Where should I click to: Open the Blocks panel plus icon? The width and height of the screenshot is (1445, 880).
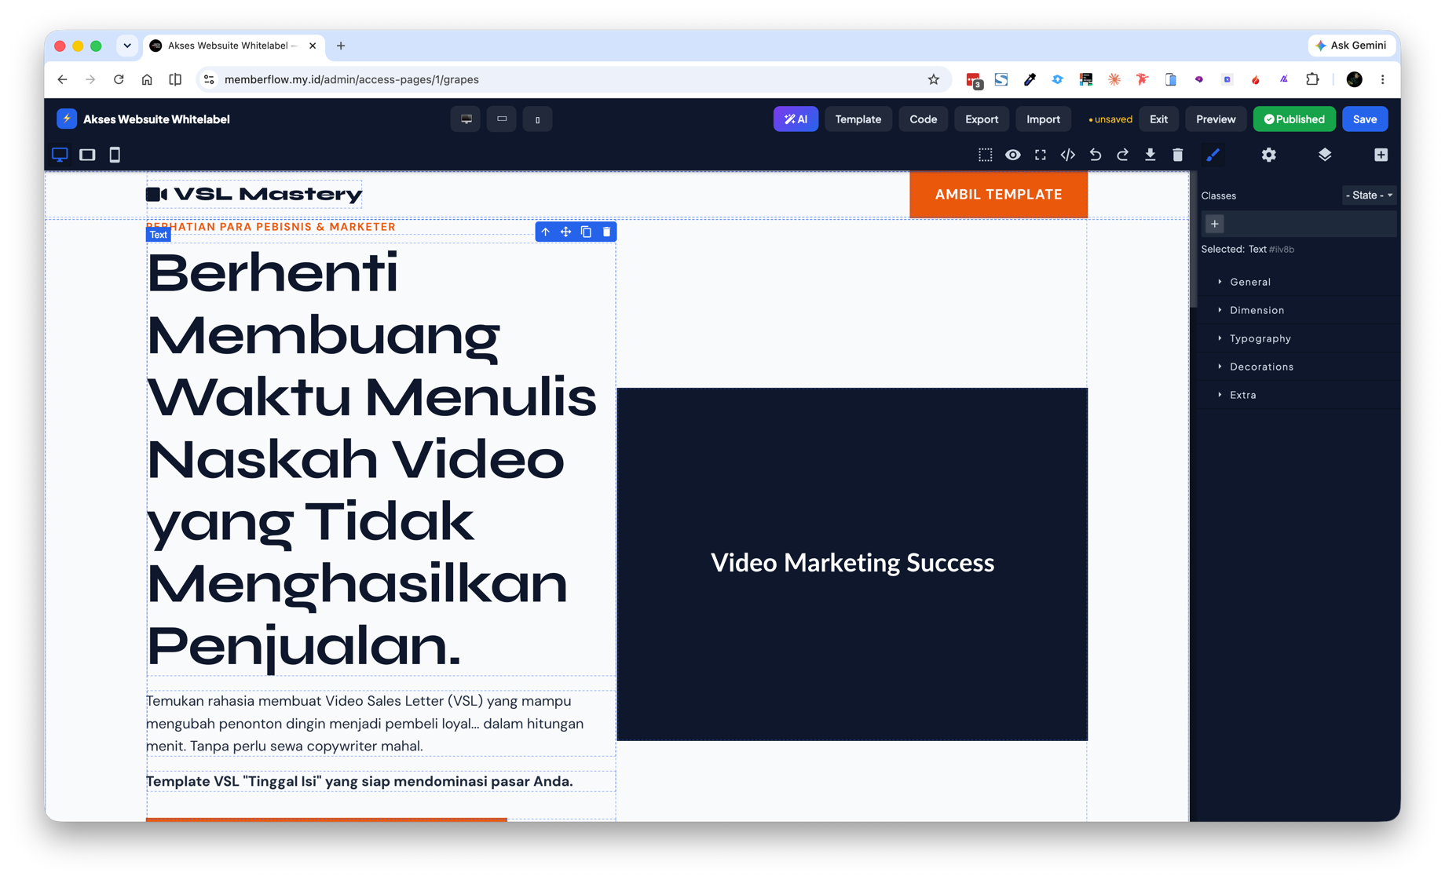click(x=1381, y=155)
